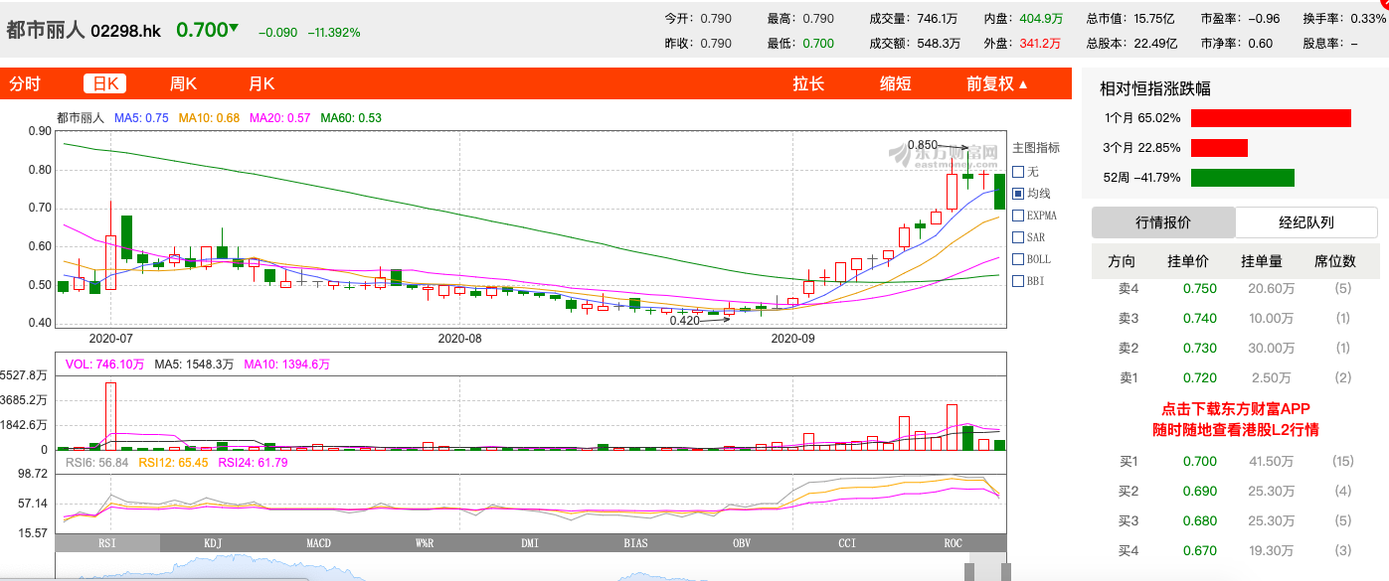
Task: Click the 随时随地查看港股L2行情 link line
Action: point(1236,430)
